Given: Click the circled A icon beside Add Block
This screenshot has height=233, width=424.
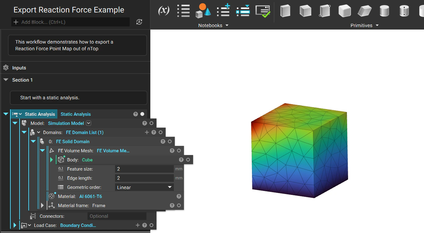Looking at the screenshot, I should click(x=139, y=22).
